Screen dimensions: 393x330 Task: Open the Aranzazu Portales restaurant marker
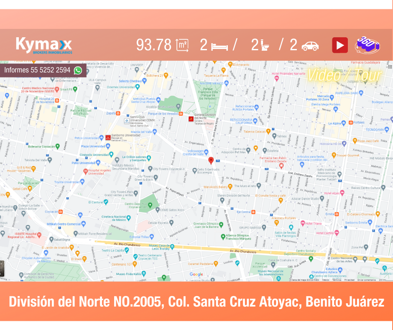[276, 222]
